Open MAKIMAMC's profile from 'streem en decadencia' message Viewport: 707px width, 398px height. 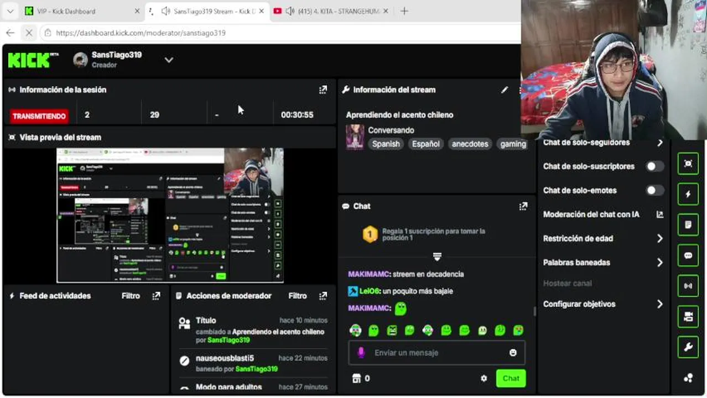coord(369,274)
